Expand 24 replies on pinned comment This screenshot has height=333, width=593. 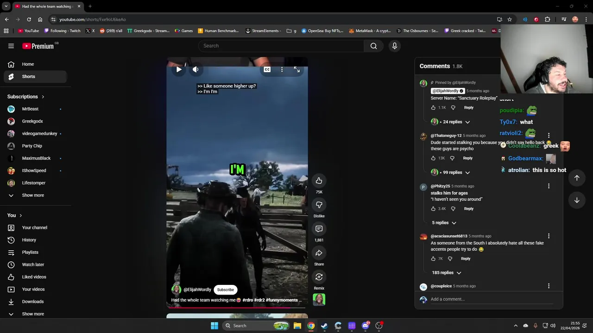[x=451, y=122]
